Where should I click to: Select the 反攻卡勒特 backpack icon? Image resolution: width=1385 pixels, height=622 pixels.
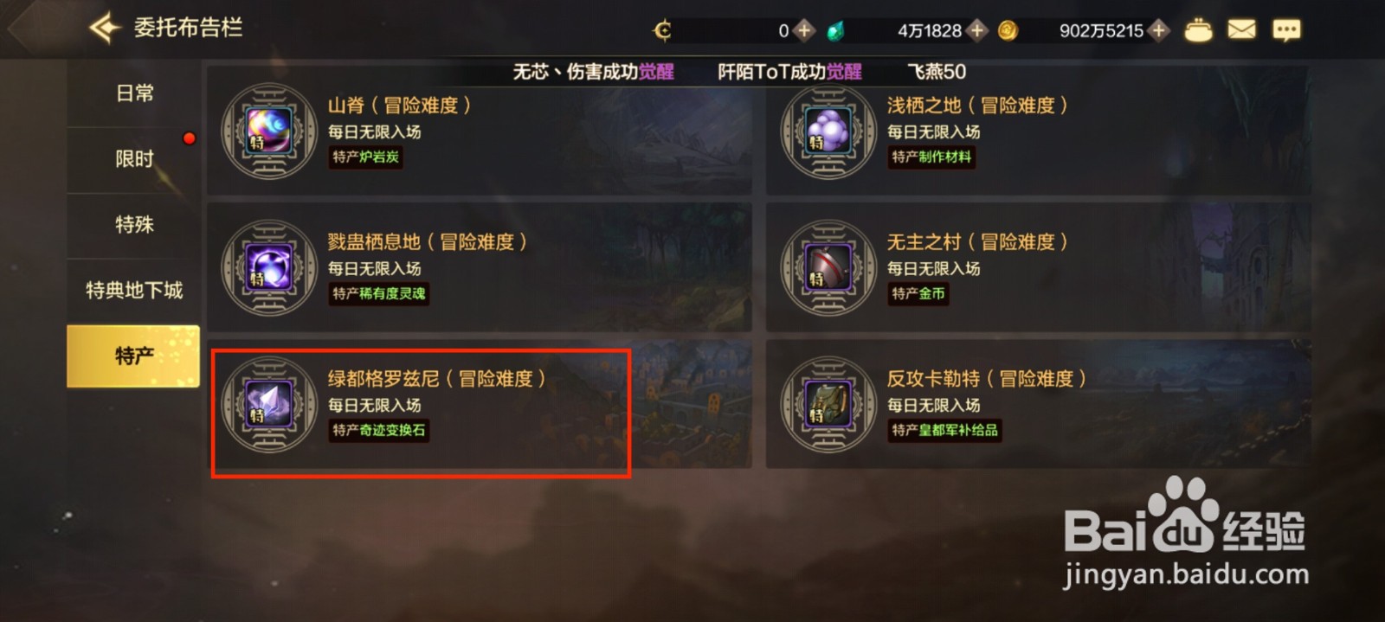[x=828, y=404]
